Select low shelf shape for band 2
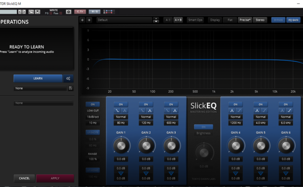 pyautogui.click(x=142, y=110)
